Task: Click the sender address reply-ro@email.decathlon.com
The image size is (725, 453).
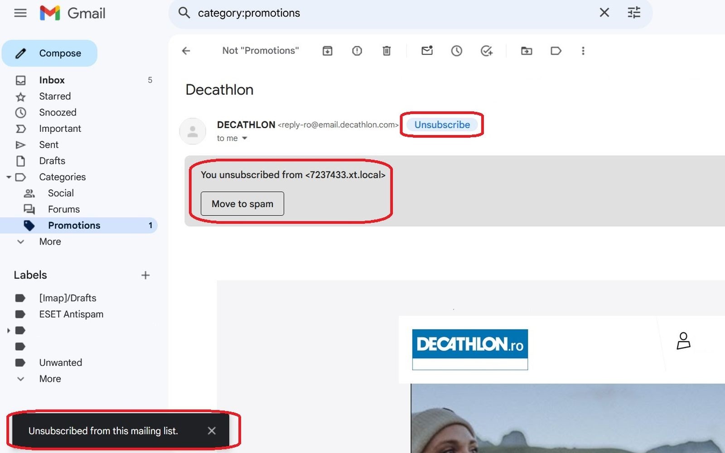Action: tap(338, 125)
